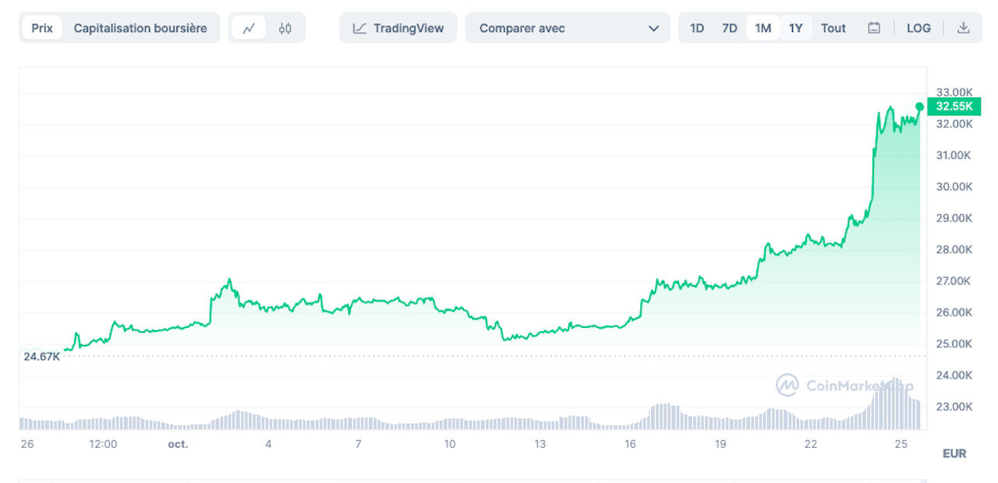The image size is (998, 483).
Task: Switch to line chart view icon
Action: click(x=249, y=28)
